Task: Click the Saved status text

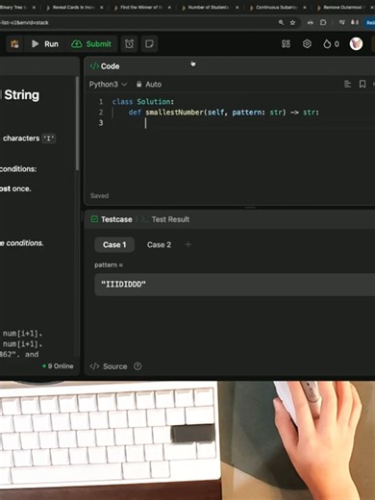Action: click(99, 195)
